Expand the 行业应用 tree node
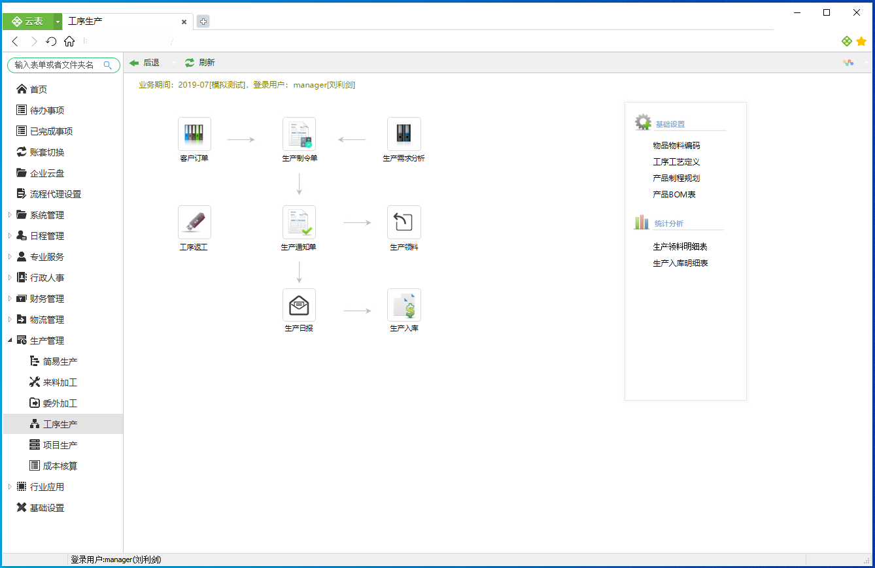This screenshot has width=875, height=568. [x=10, y=487]
